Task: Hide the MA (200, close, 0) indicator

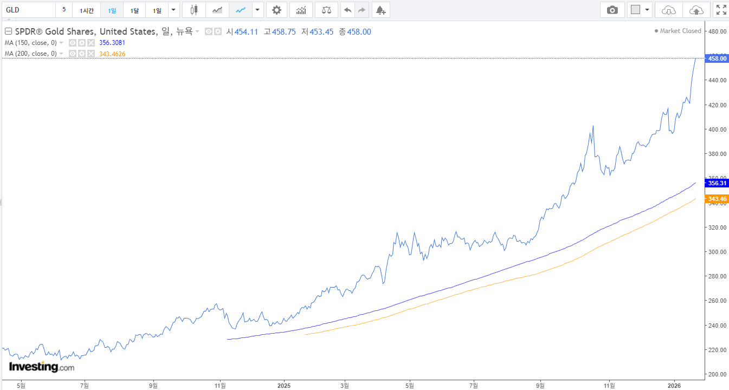Action: click(x=73, y=54)
